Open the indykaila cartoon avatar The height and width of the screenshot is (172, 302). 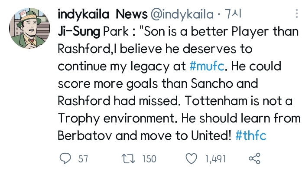click(x=29, y=28)
